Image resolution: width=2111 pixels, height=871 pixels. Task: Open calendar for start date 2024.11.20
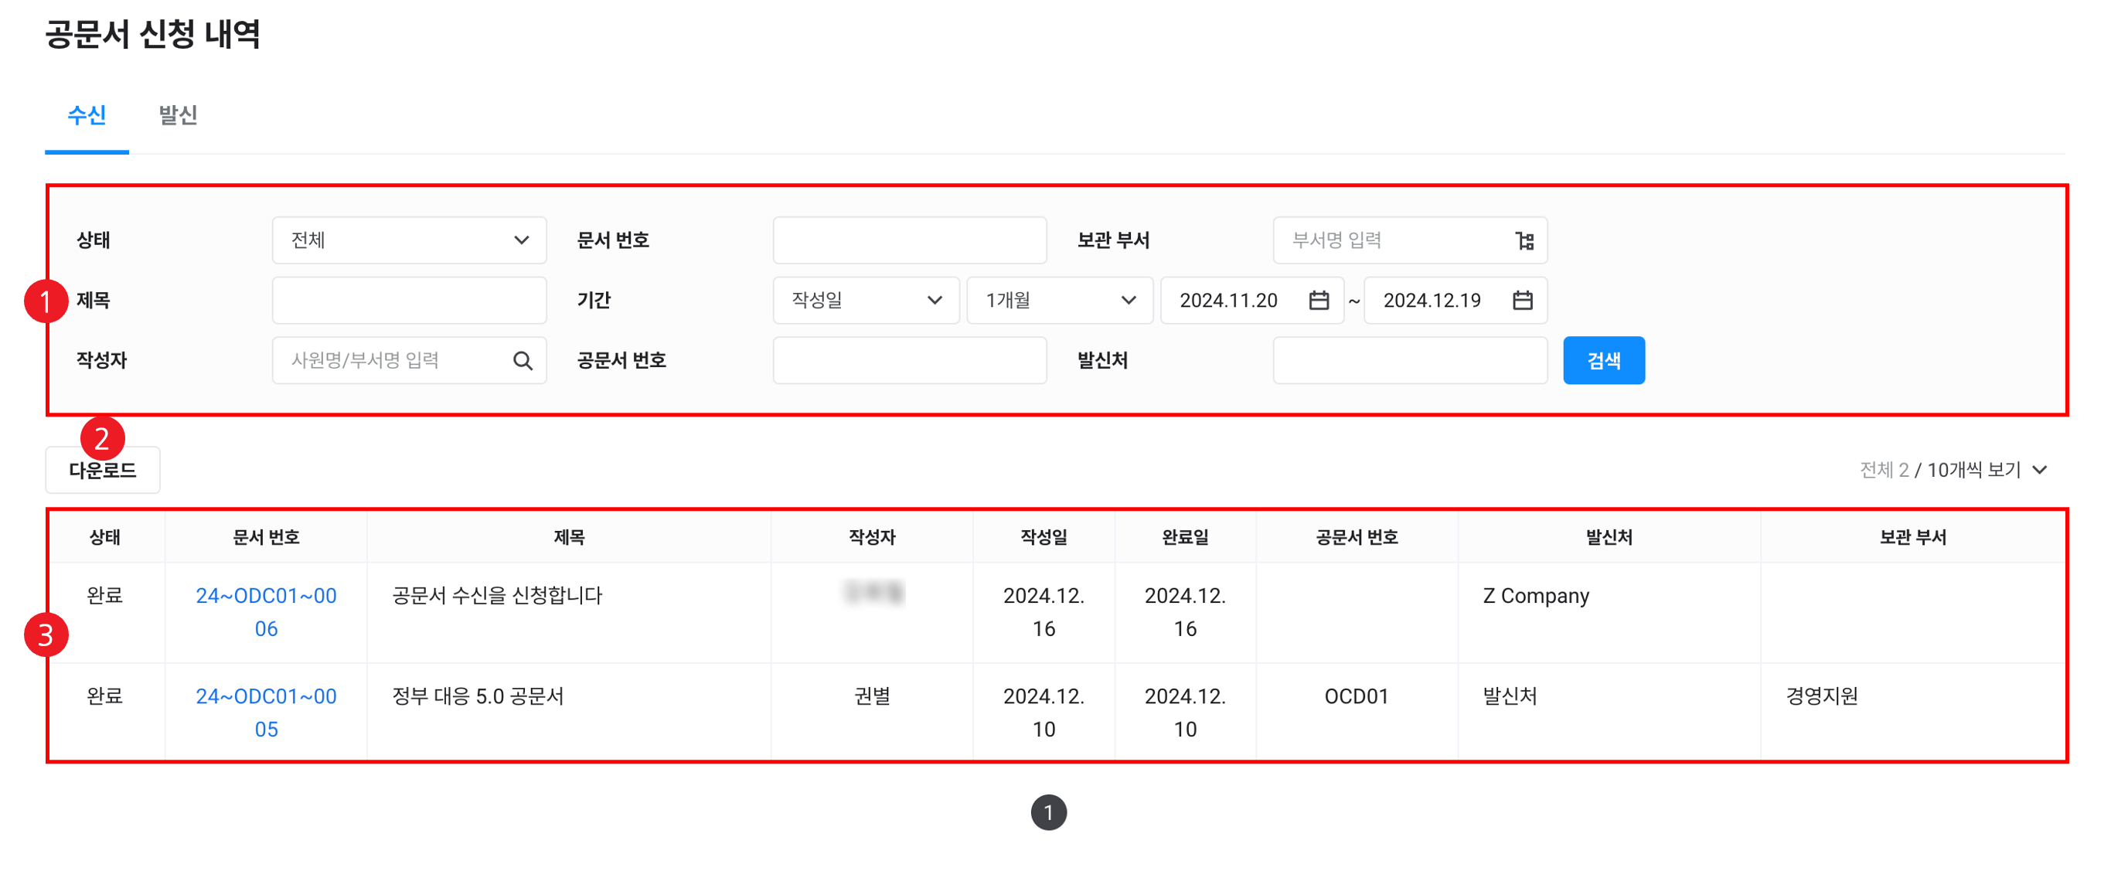coord(1319,301)
